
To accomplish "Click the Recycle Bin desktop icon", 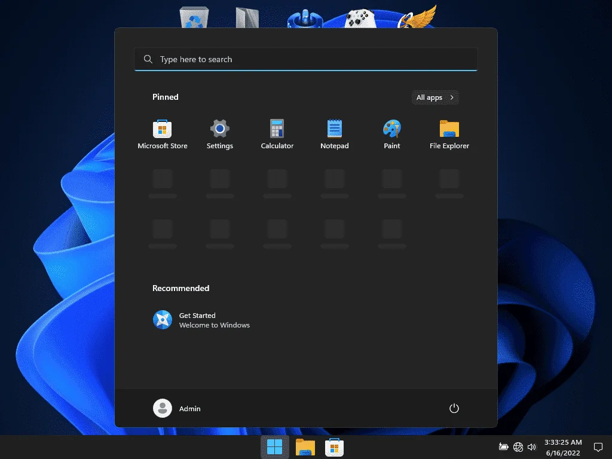I will point(194,17).
